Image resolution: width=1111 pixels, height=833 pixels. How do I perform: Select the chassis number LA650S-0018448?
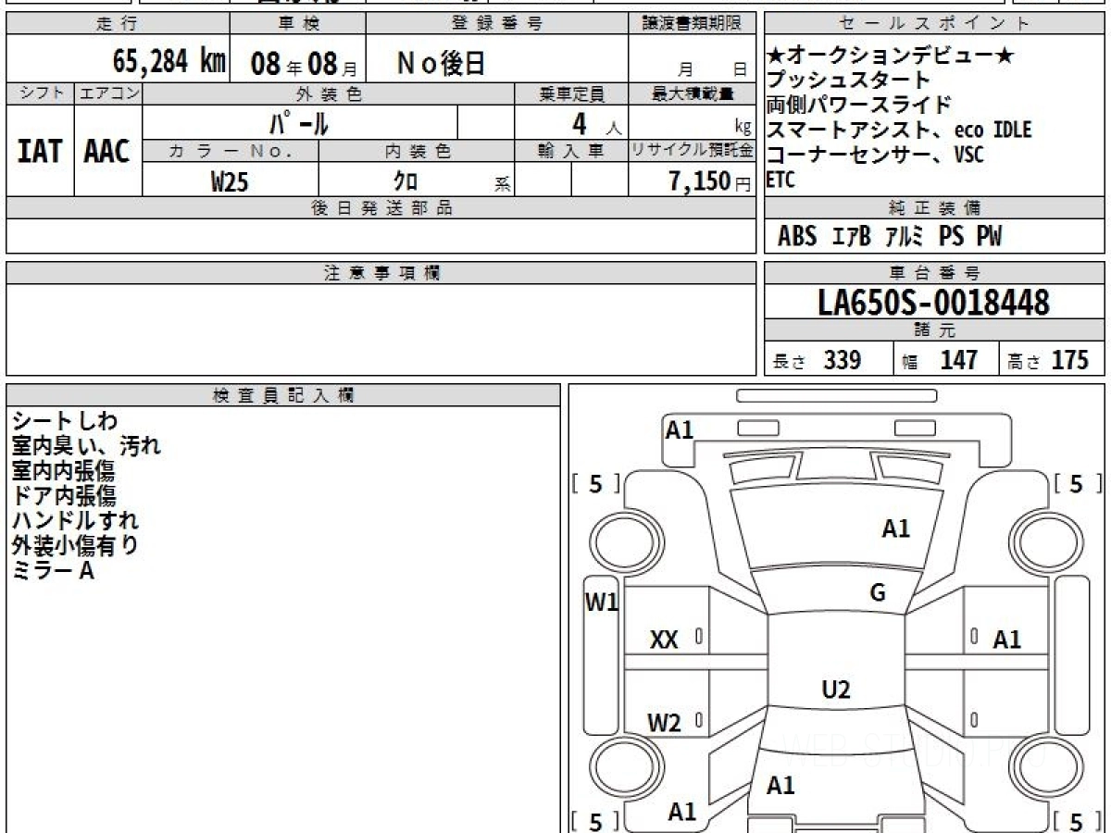[x=934, y=302]
